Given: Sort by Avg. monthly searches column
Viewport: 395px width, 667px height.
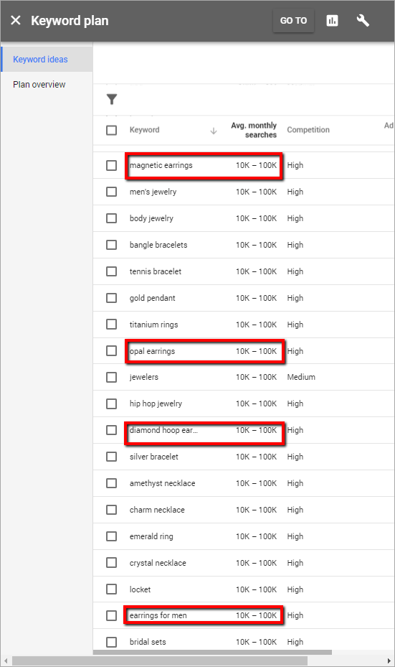Looking at the screenshot, I should point(254,130).
